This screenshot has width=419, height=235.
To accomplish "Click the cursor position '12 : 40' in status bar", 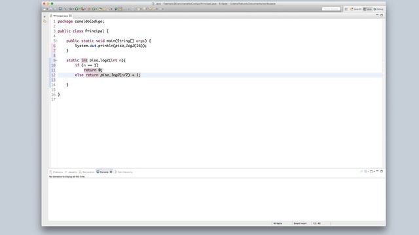I will pyautogui.click(x=317, y=223).
